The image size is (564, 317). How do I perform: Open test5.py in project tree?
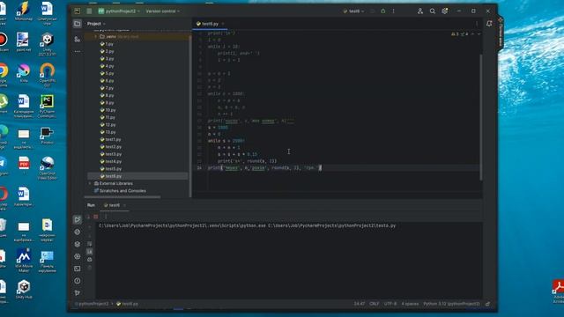111,168
